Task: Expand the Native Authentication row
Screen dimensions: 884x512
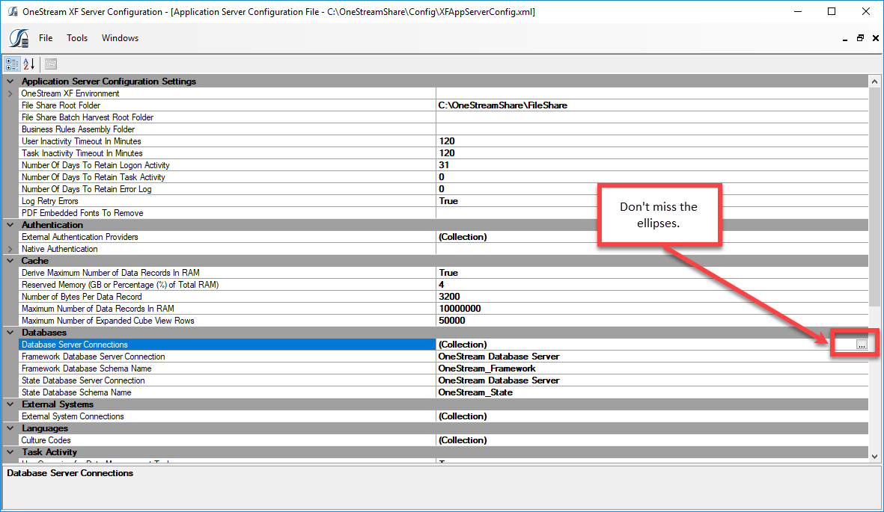Action: coord(10,249)
